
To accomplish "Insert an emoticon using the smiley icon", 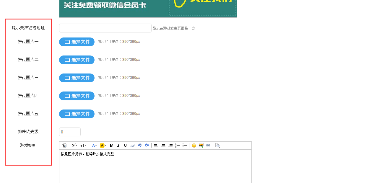I will [x=194, y=146].
